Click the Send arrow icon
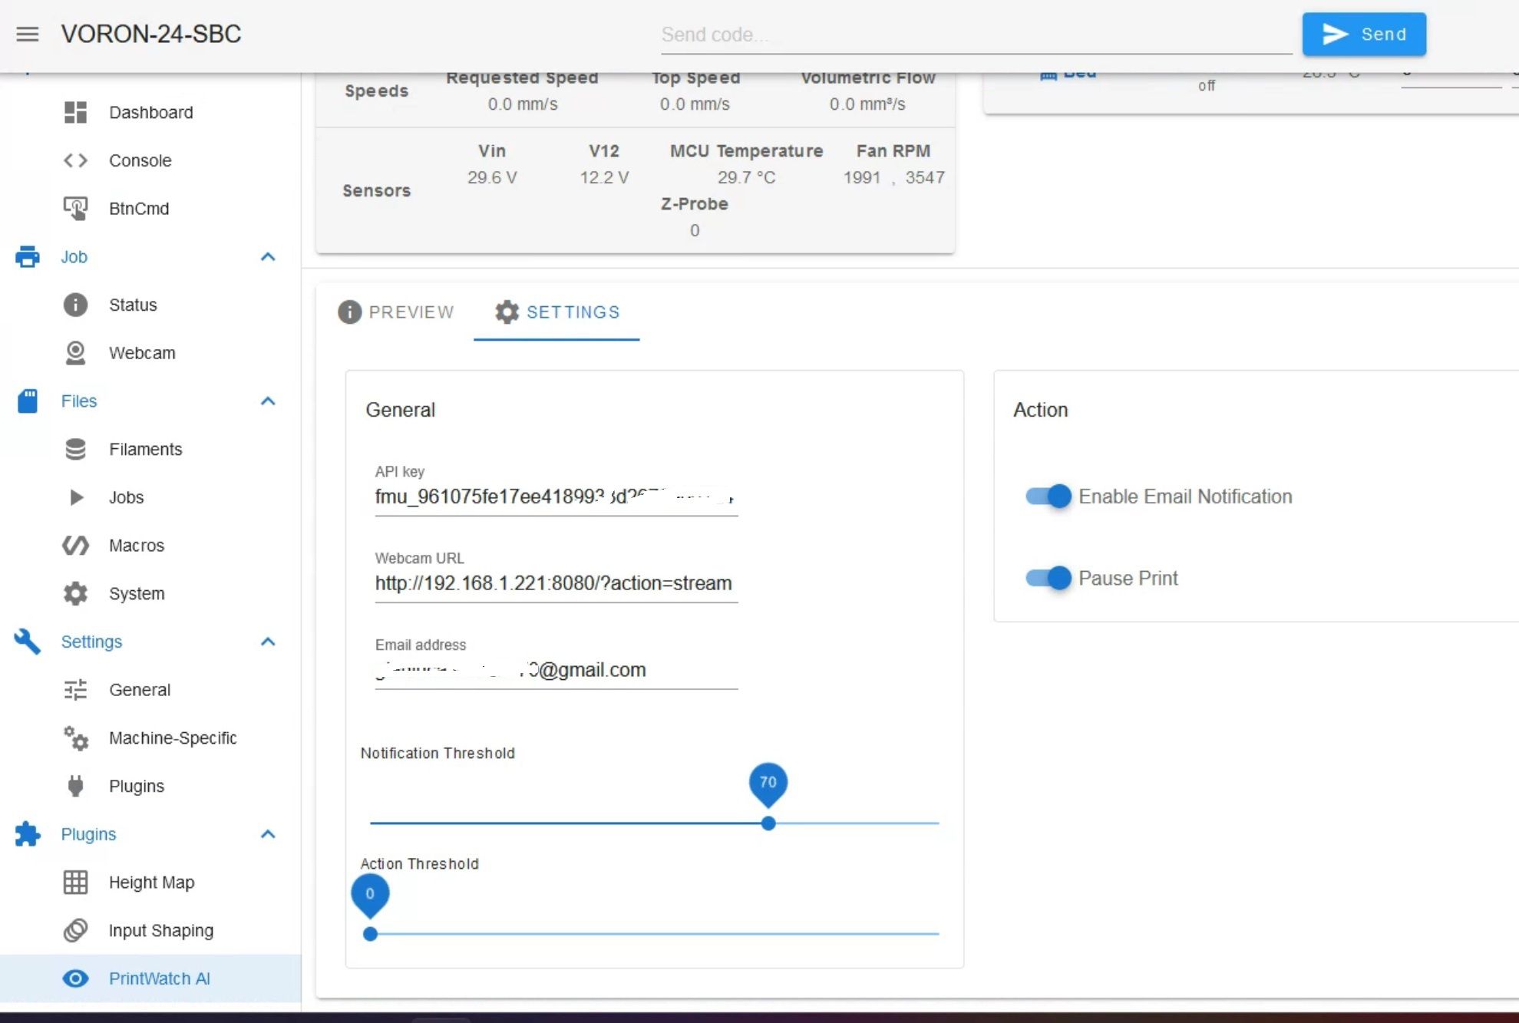The width and height of the screenshot is (1519, 1023). (1336, 34)
